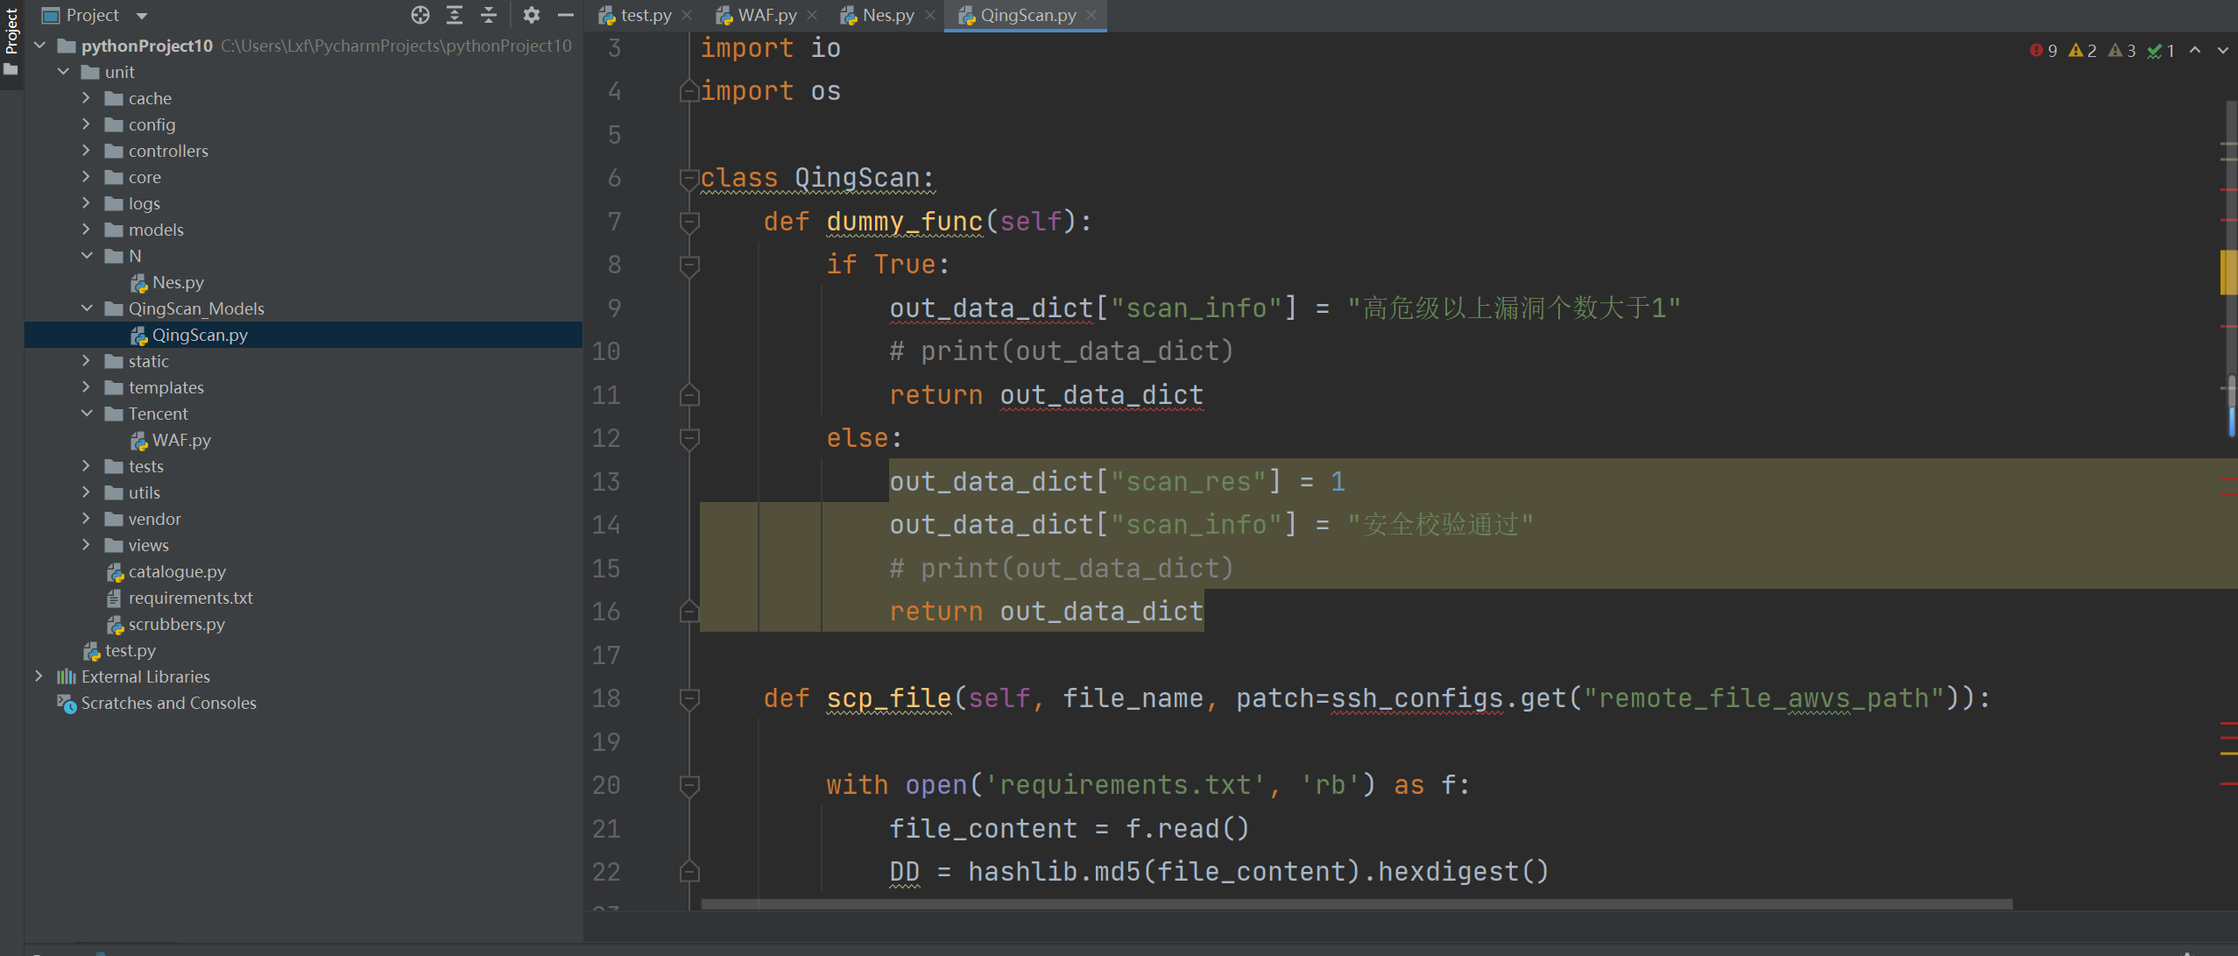Viewport: 2238px width, 956px height.
Task: Expand the controllers folder
Action: 86,151
